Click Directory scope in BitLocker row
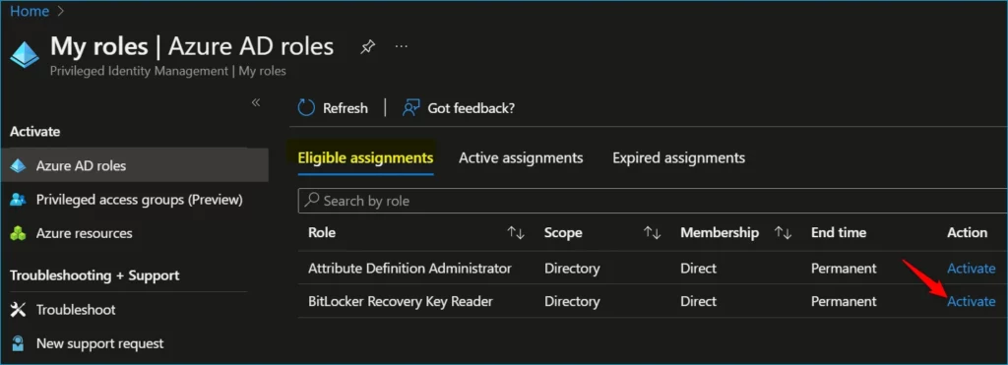The width and height of the screenshot is (1008, 365). coord(572,301)
